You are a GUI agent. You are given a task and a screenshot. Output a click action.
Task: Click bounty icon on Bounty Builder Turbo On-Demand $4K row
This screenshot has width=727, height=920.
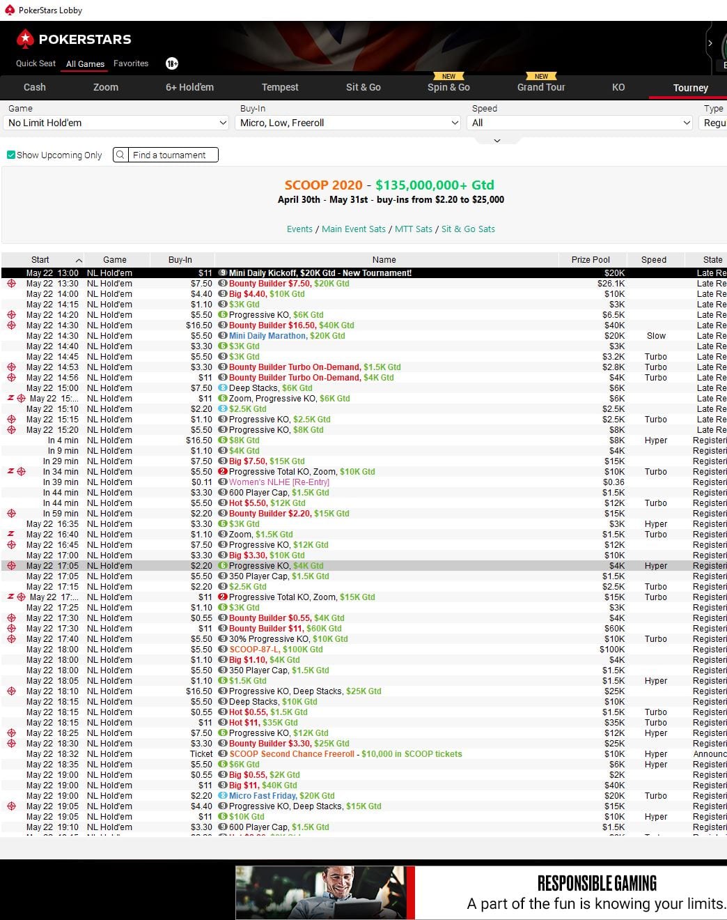click(x=11, y=378)
